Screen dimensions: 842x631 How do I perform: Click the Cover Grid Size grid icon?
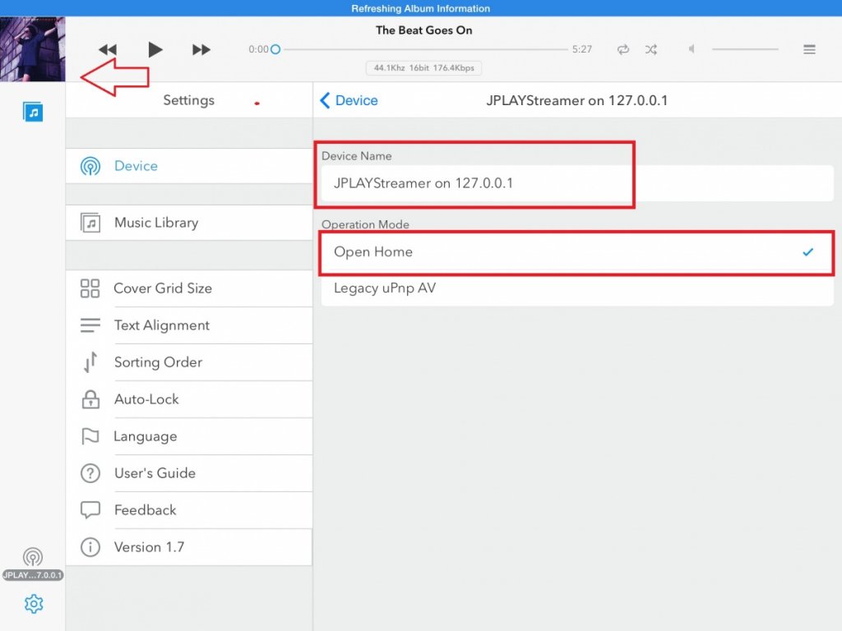(90, 288)
